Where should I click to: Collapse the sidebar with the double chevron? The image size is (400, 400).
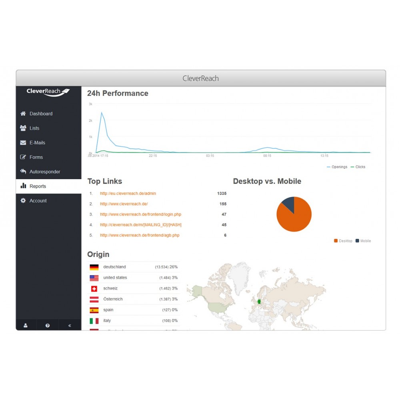click(70, 326)
